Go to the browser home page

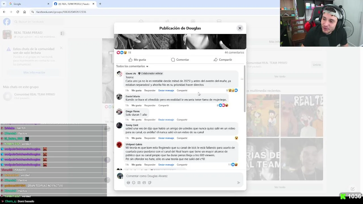tap(25, 12)
